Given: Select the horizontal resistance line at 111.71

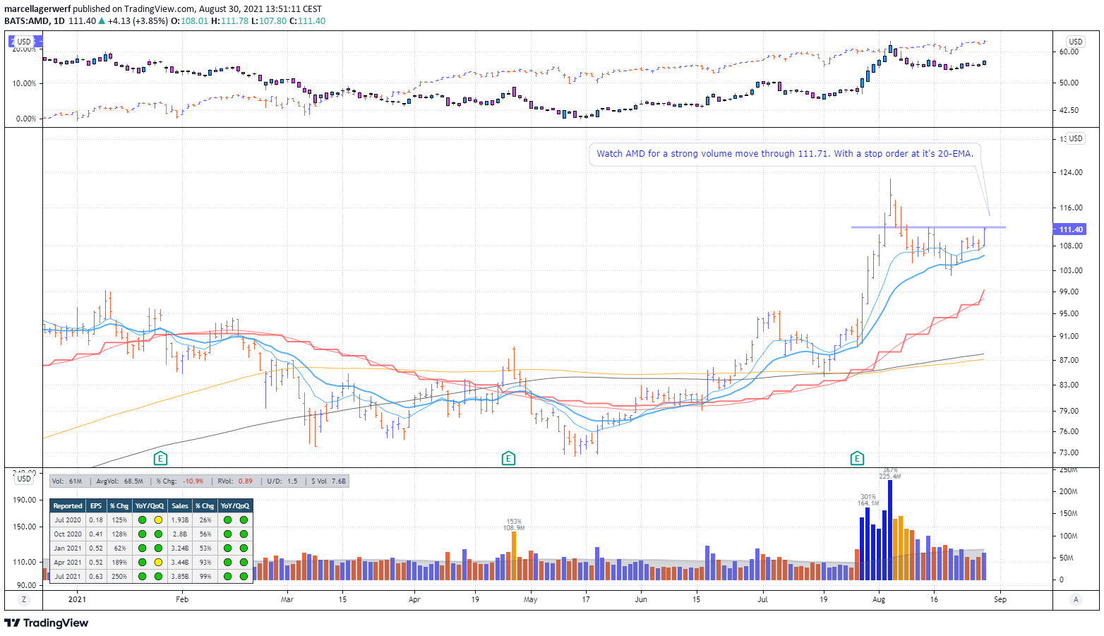Looking at the screenshot, I should [x=928, y=227].
